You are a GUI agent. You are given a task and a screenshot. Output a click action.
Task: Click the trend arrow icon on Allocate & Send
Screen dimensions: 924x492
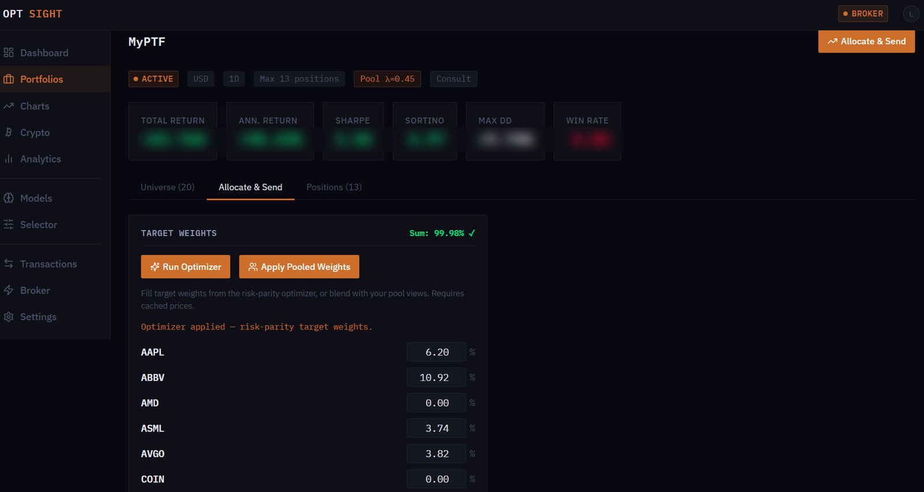832,42
